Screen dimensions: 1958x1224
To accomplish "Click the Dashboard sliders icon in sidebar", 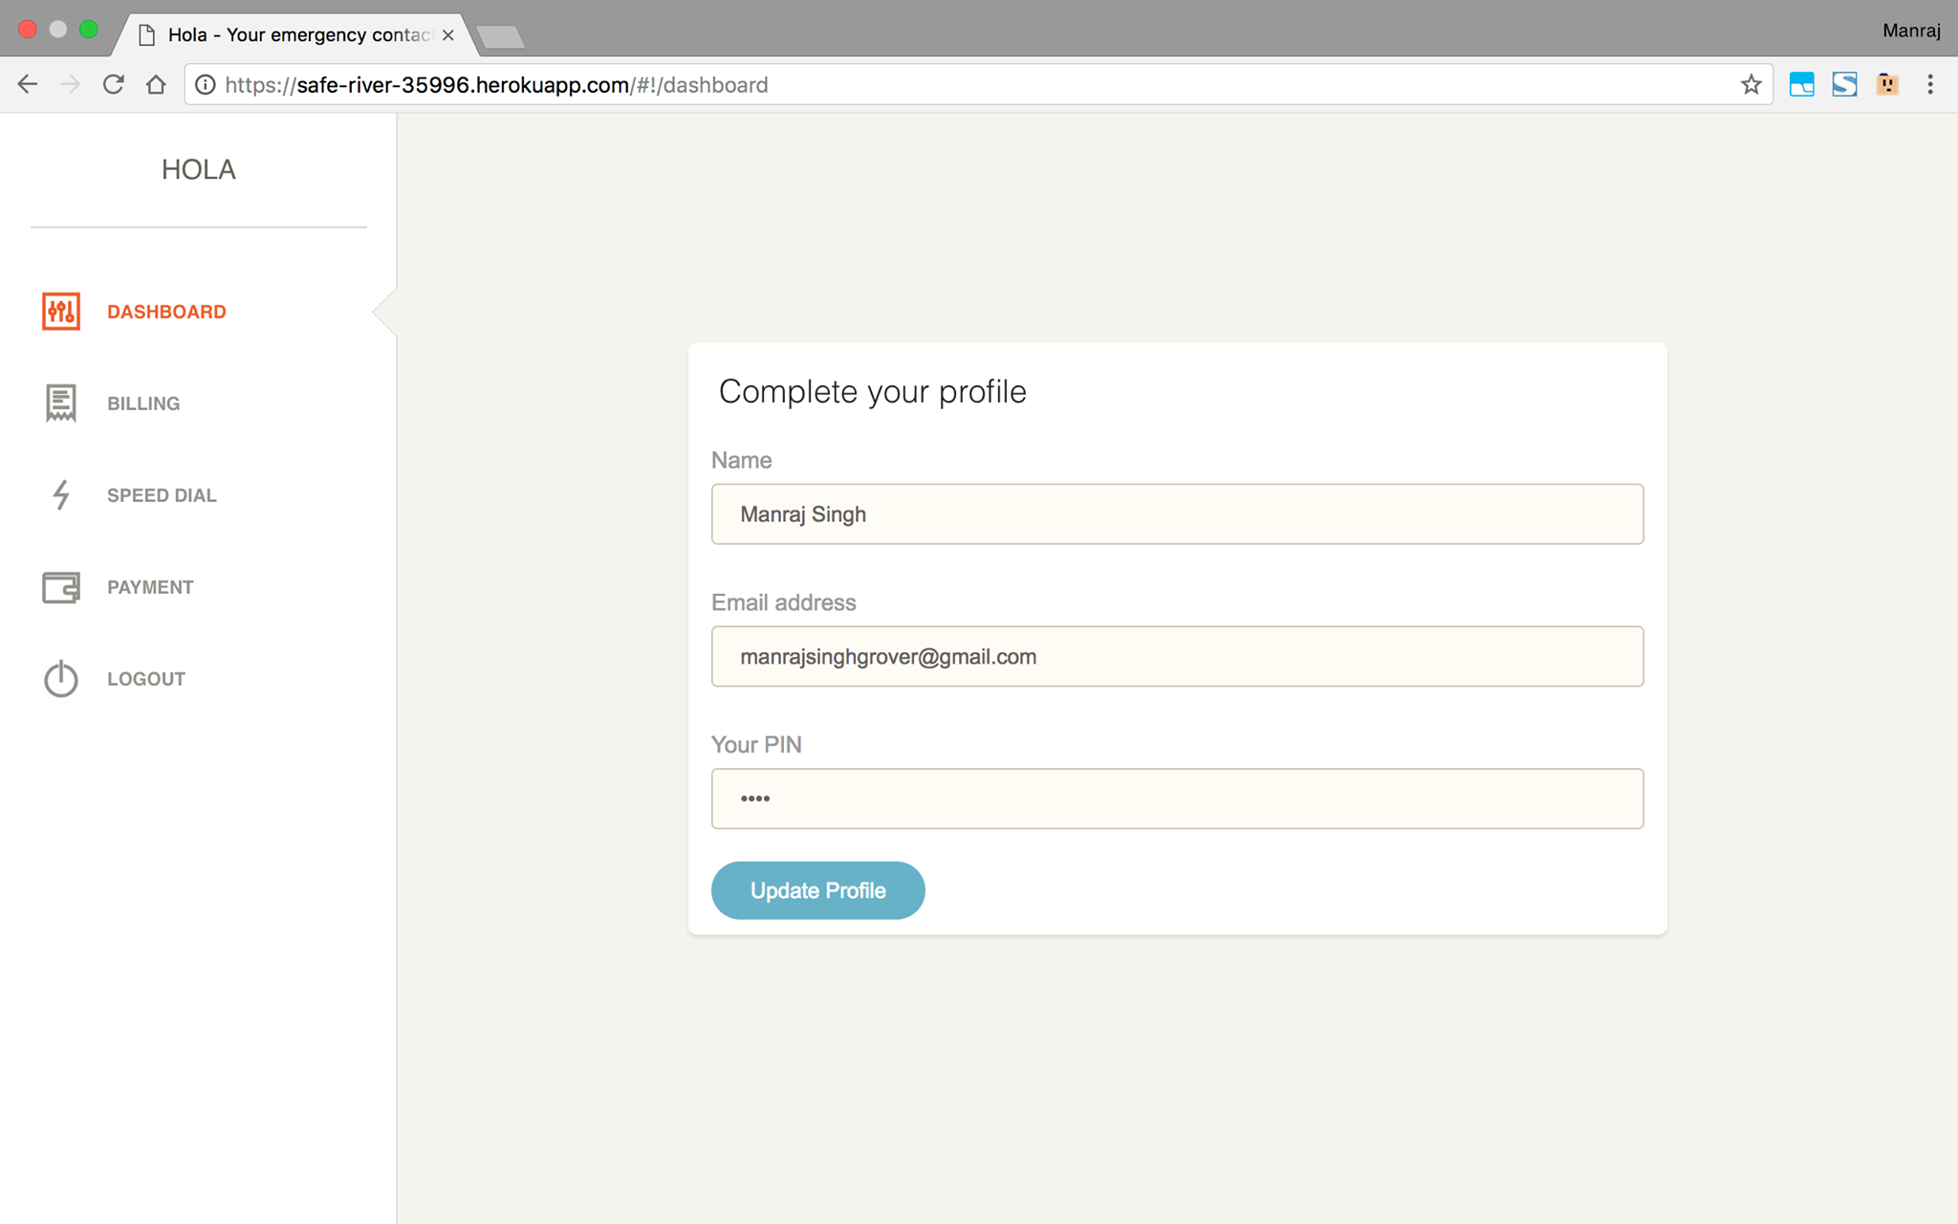I will click(61, 312).
